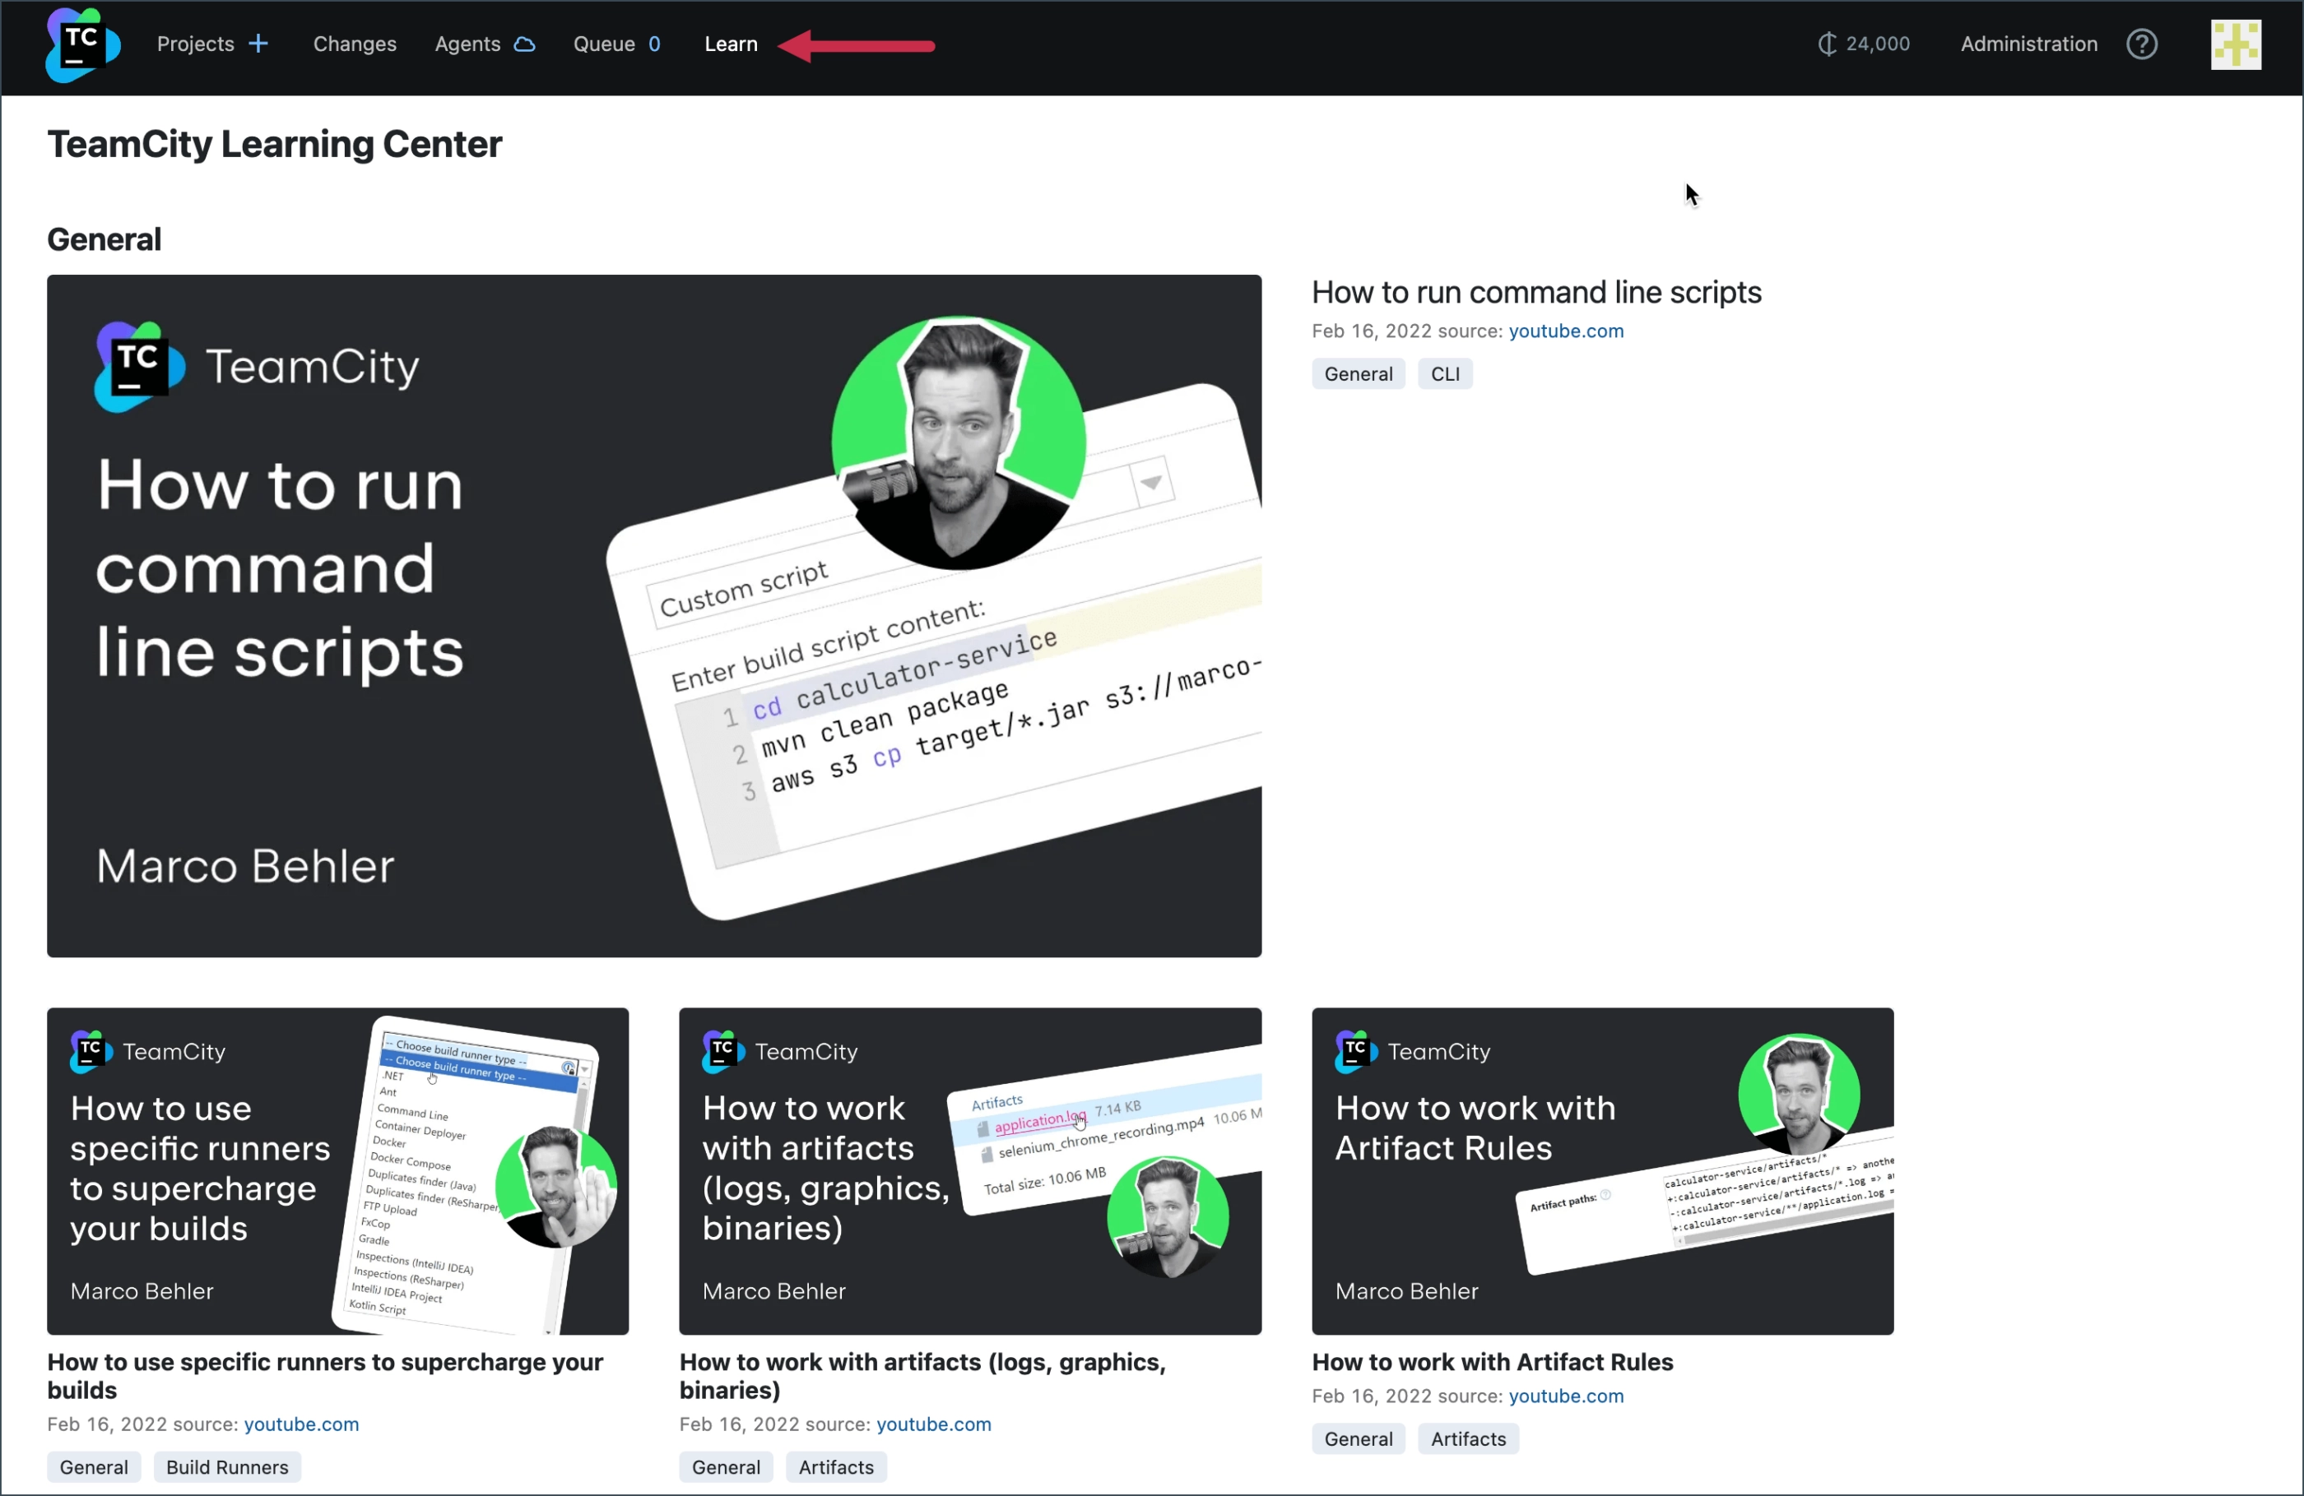Click the TeamCity Learning Center heading
The width and height of the screenshot is (2304, 1496).
(275, 144)
